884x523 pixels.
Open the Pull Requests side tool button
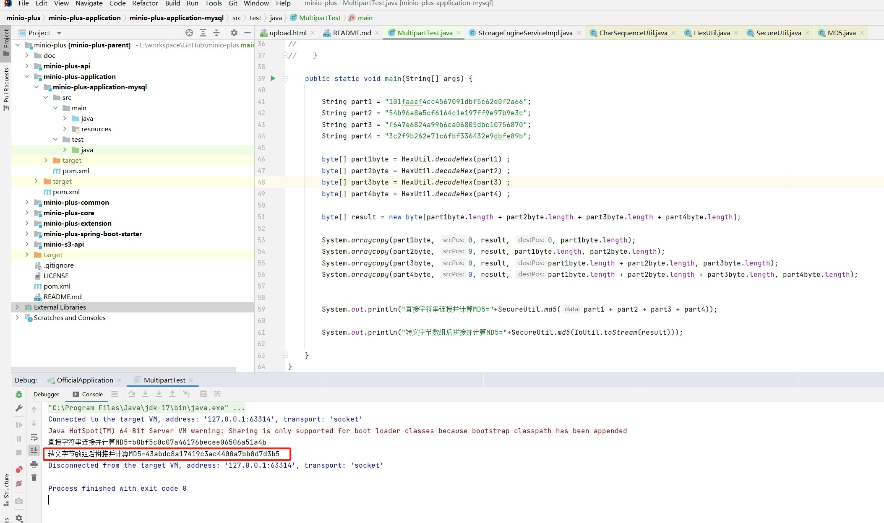[6, 89]
